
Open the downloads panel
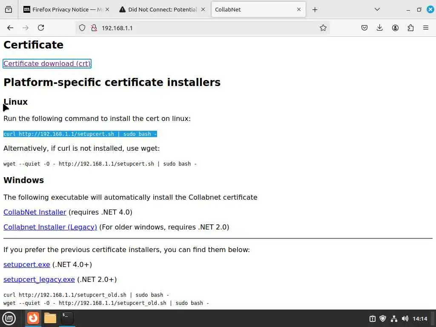click(379, 28)
